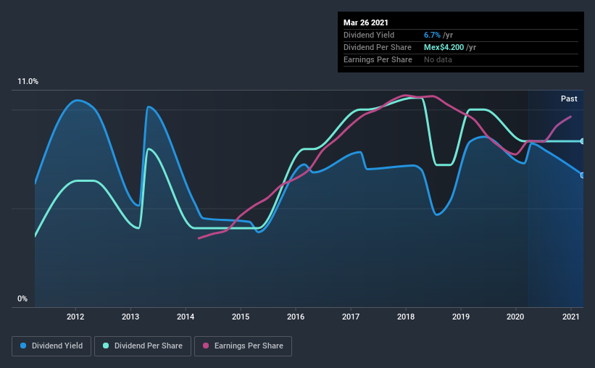Screen dimensions: 595x368
Task: Click the 2019 axis label
Action: (461, 317)
